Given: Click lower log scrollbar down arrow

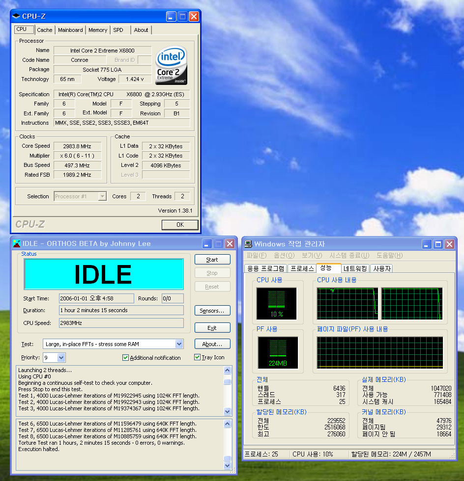Looking at the screenshot, I should click(228, 465).
